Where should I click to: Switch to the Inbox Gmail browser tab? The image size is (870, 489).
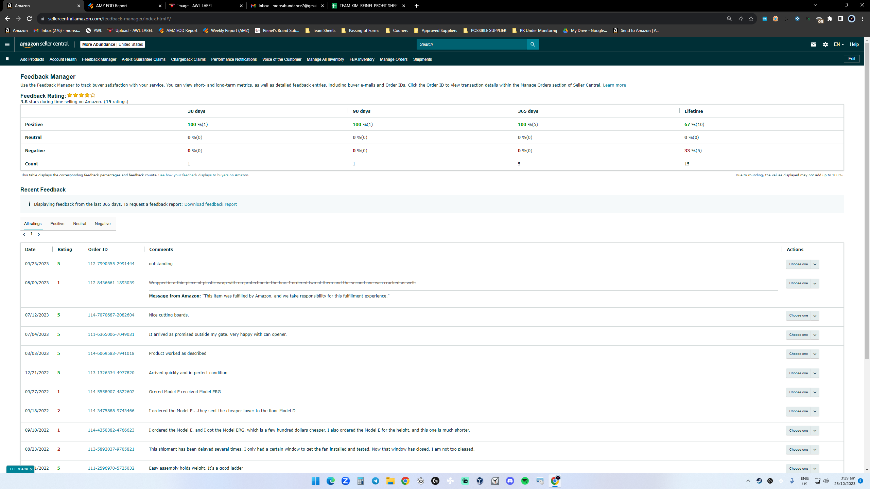(287, 6)
